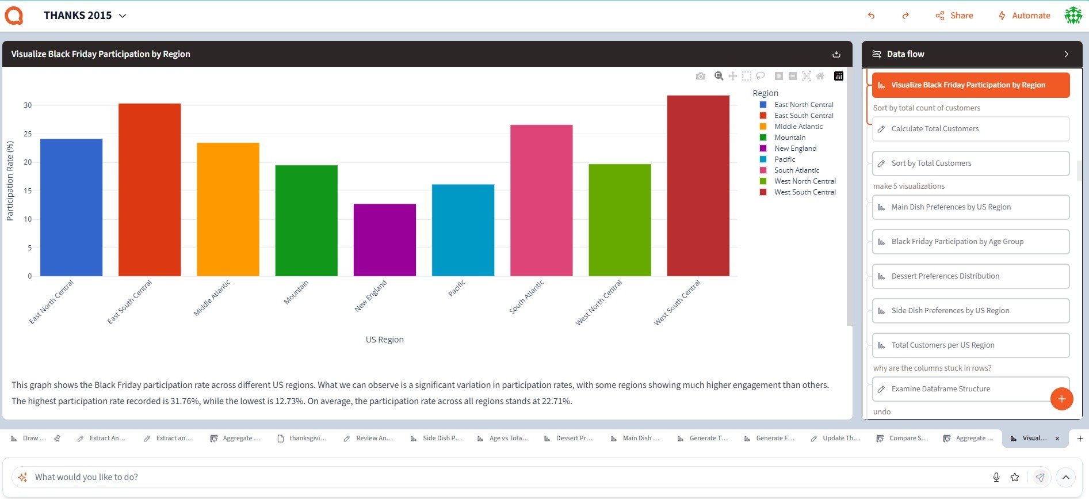Switch to the Main Dish tab

click(x=635, y=439)
